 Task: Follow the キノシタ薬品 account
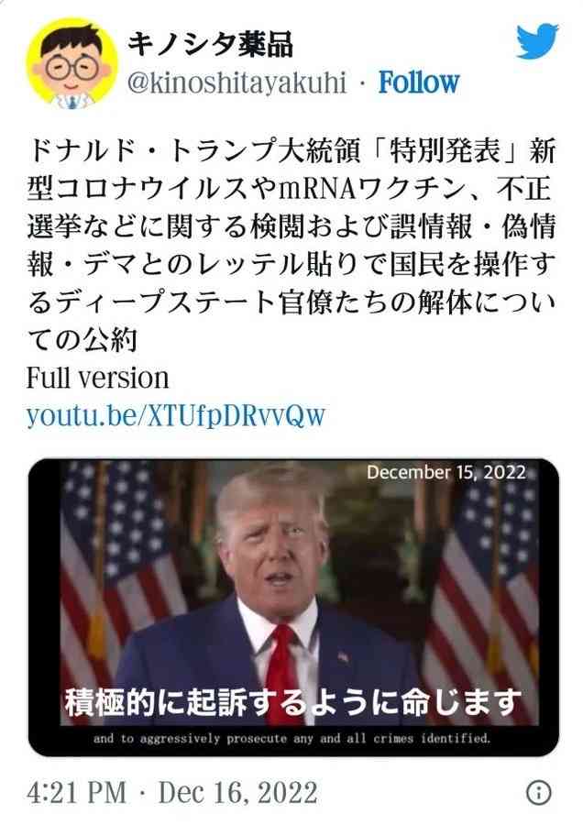[x=419, y=82]
